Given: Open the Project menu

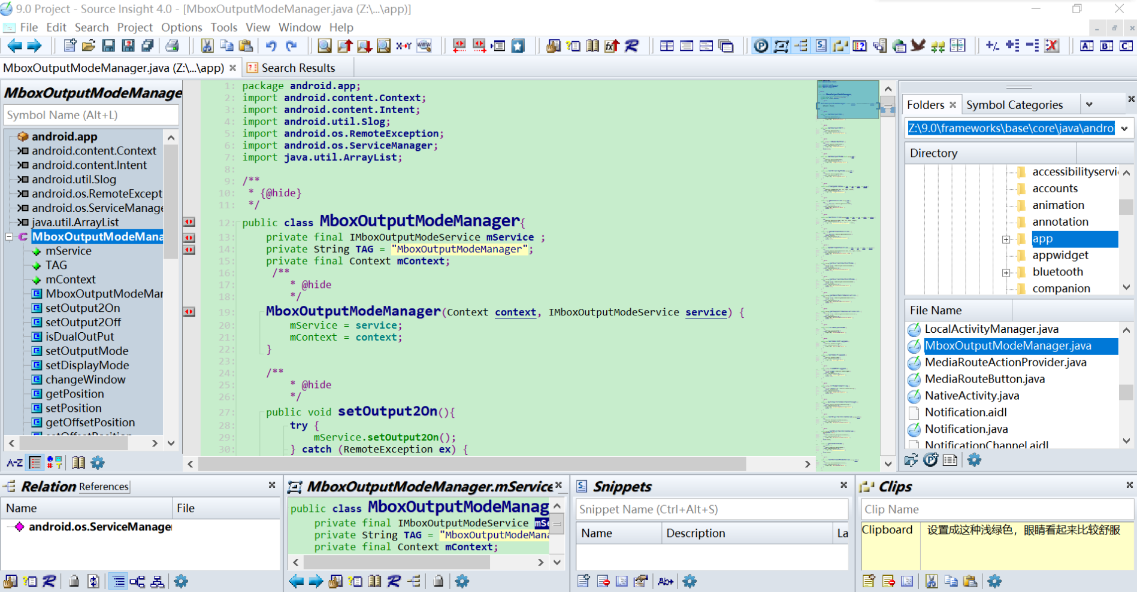Looking at the screenshot, I should pos(135,28).
